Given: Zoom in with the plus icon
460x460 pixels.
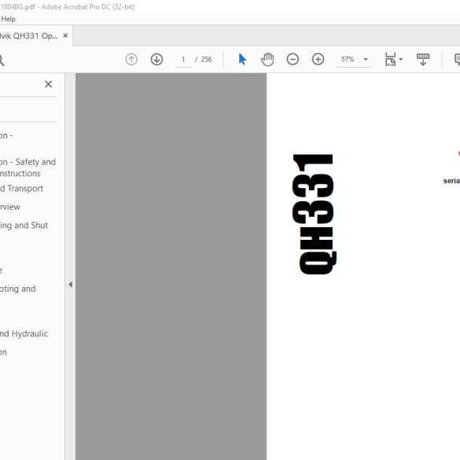Looking at the screenshot, I should pos(318,60).
